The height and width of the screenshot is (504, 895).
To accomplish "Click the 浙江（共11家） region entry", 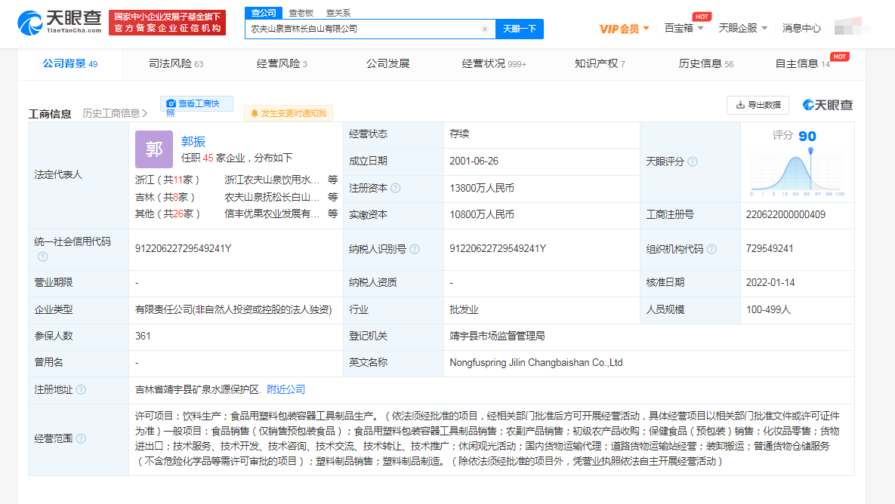I will coord(167,180).
